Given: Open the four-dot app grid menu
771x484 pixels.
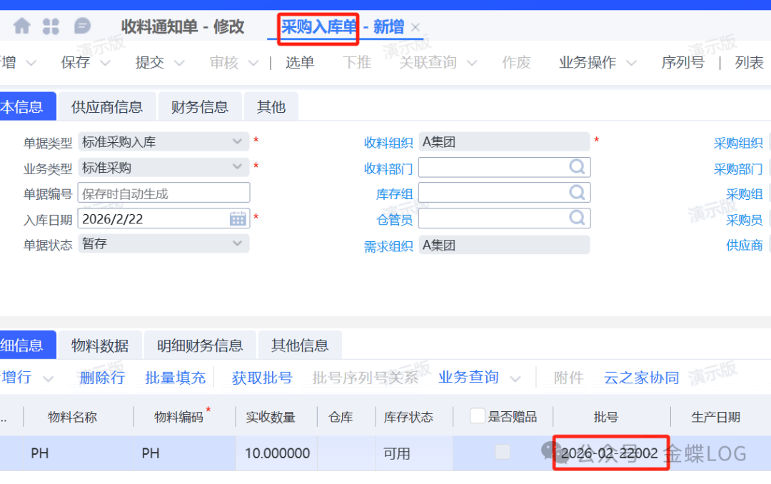Looking at the screenshot, I should (x=51, y=26).
